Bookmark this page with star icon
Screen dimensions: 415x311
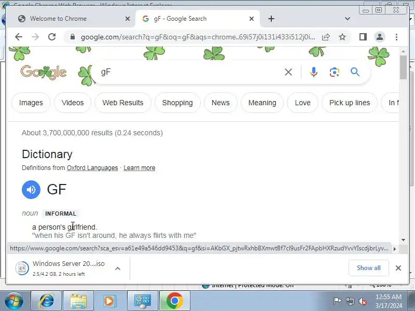tap(342, 37)
